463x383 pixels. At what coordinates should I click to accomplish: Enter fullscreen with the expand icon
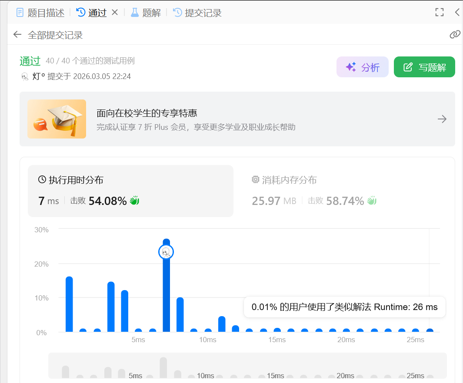click(440, 13)
